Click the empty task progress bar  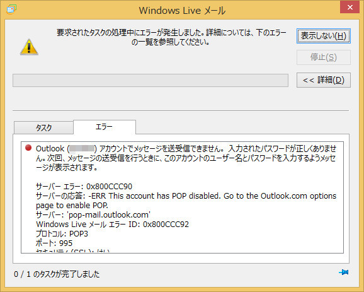click(151, 81)
